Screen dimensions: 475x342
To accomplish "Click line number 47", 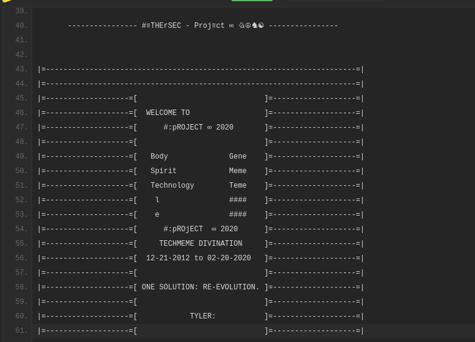I will pyautogui.click(x=21, y=127).
